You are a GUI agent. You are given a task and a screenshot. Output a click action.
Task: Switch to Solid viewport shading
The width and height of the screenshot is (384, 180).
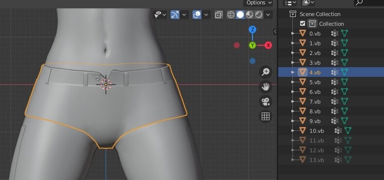point(240,15)
